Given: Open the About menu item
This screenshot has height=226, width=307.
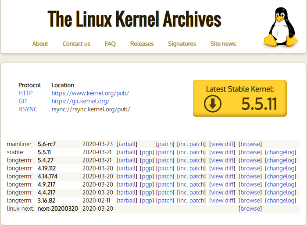Looking at the screenshot, I should (40, 44).
